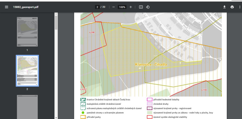
Task: Select page 2 thumbnail
Action: coord(27,71)
